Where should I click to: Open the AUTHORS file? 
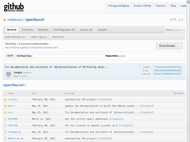tap(13, 119)
